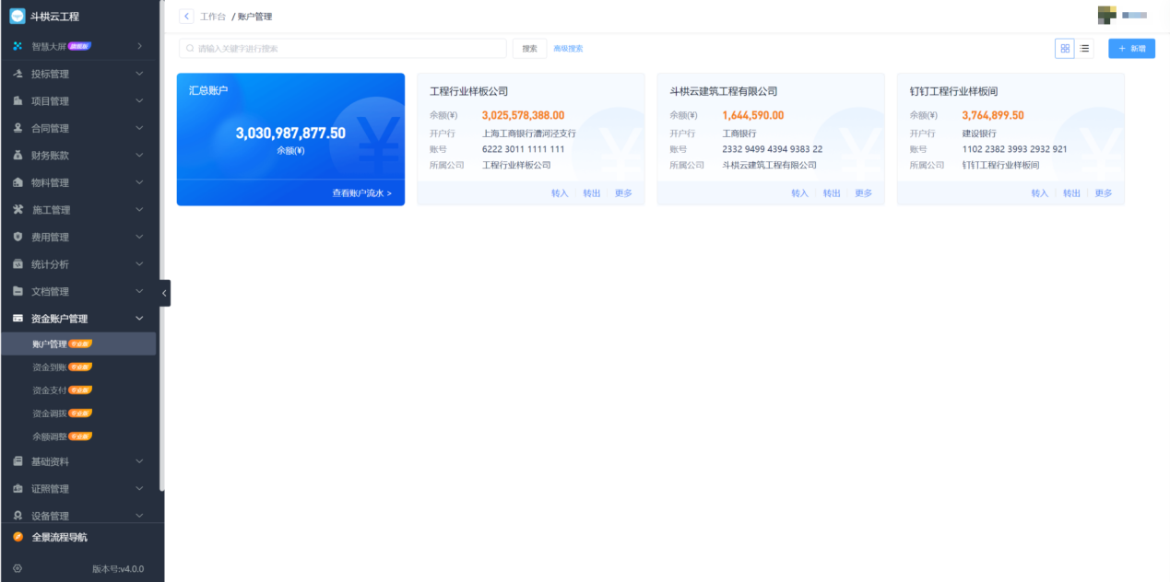Expand the 投标管理 menu

[x=139, y=74]
